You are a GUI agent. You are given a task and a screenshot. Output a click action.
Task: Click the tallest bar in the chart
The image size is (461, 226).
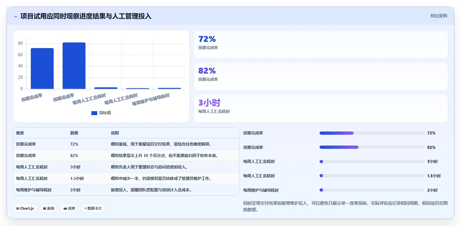coord(74,66)
